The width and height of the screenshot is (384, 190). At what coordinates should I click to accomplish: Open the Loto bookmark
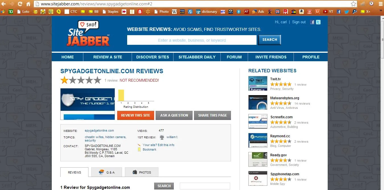tap(23, 12)
